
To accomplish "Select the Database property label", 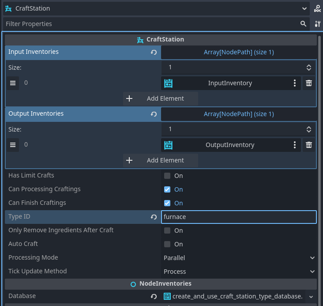I will (22, 296).
